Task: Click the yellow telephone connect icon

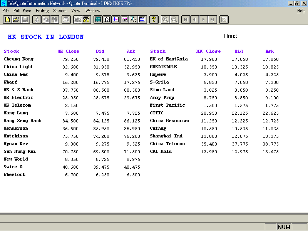Action: click(86, 20)
